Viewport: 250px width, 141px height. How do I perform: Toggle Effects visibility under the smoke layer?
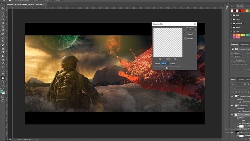[237, 118]
